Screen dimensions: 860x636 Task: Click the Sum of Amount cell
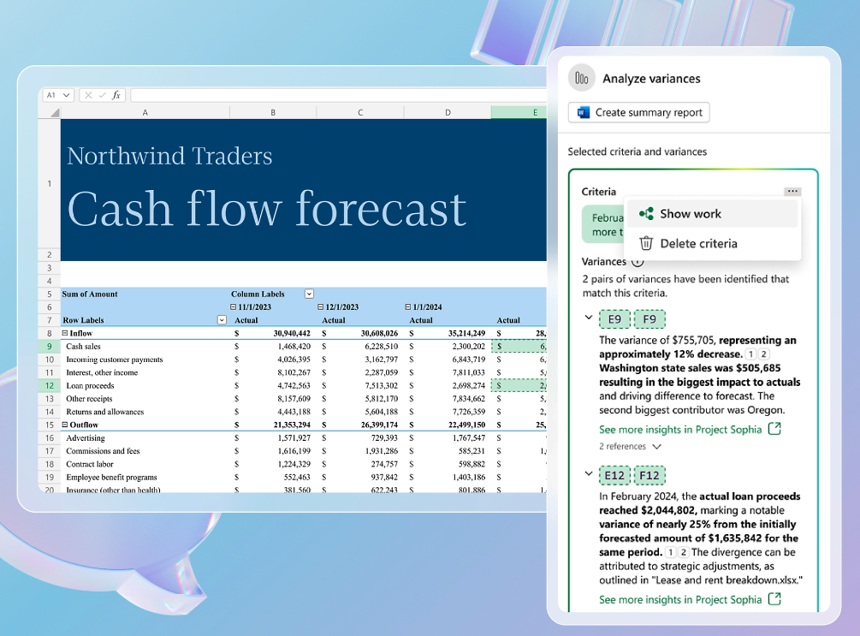click(90, 294)
